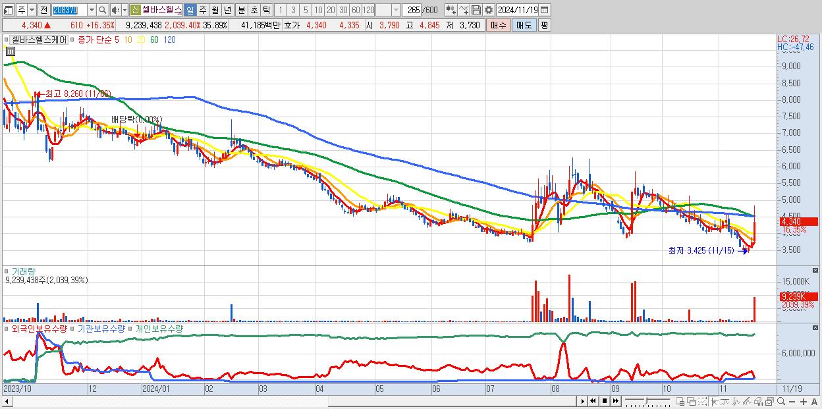Open the calendar date picker icon

[x=545, y=10]
